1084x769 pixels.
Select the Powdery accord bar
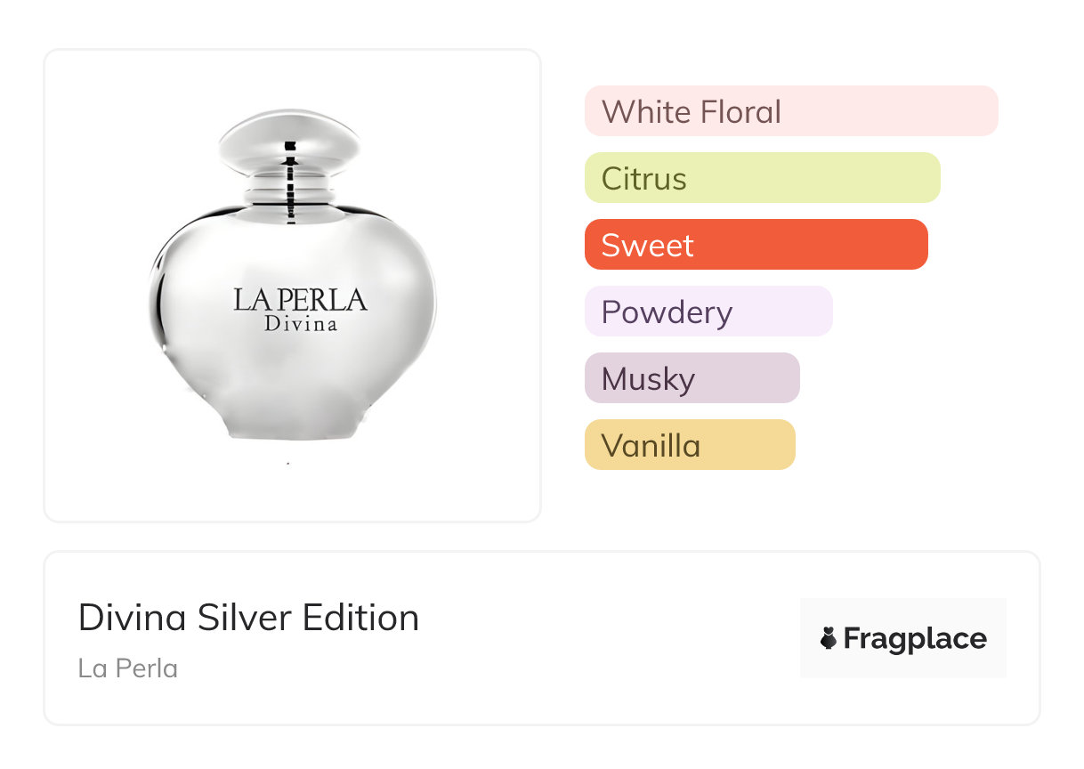(x=708, y=312)
